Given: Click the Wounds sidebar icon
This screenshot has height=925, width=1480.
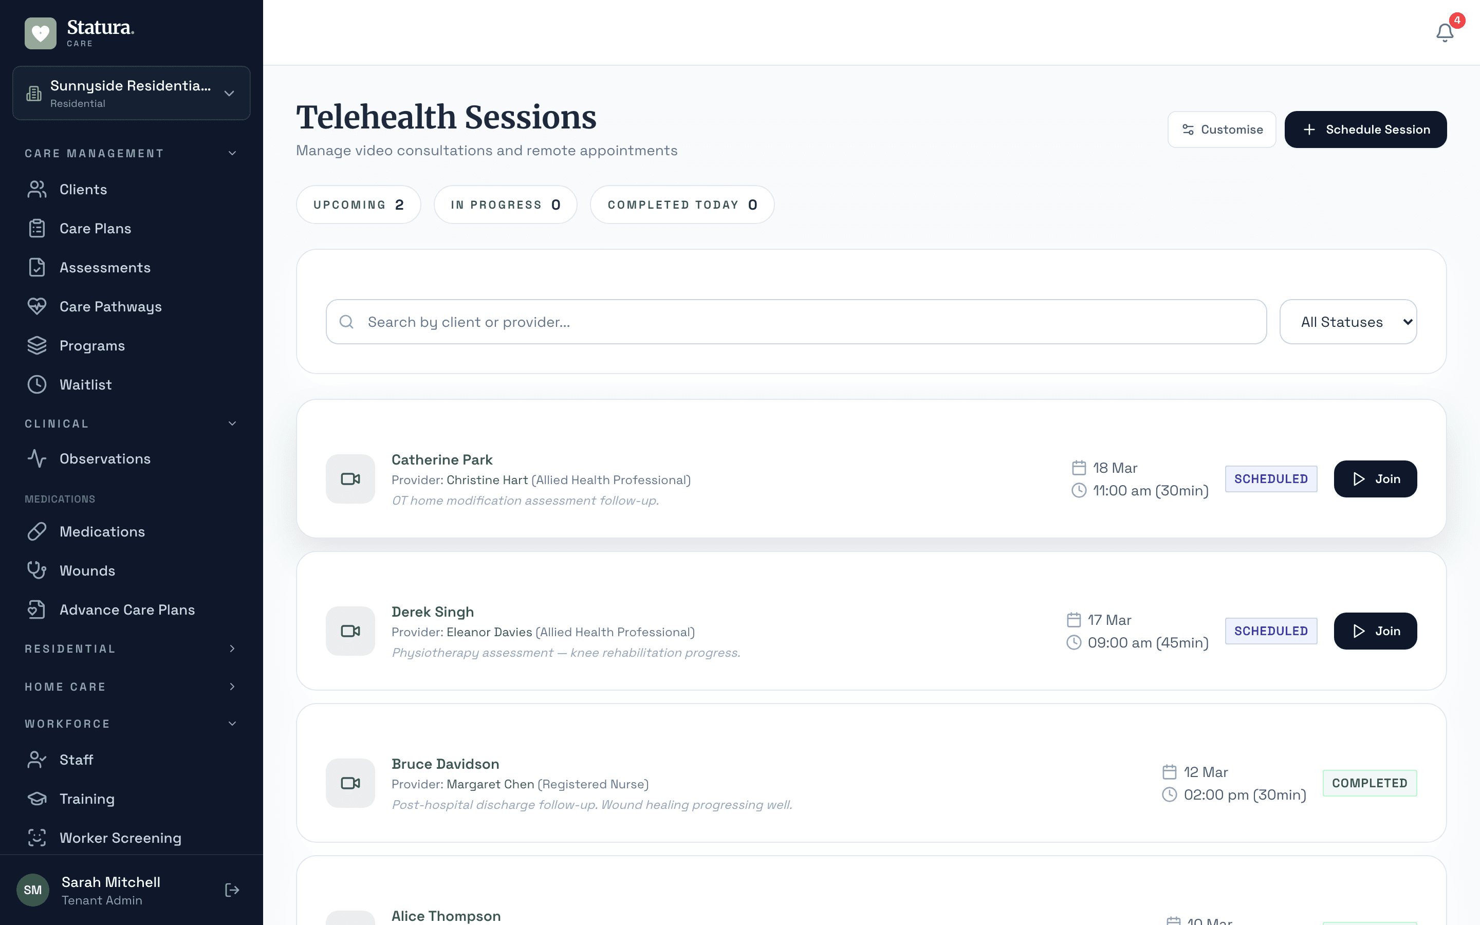Looking at the screenshot, I should click(36, 569).
